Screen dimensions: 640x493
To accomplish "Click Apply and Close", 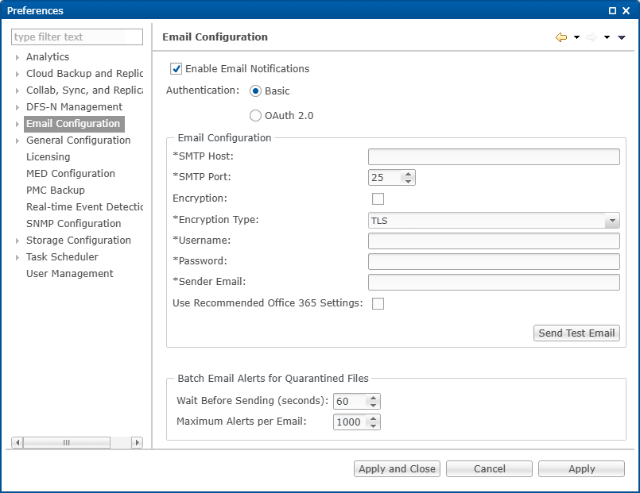I will (397, 468).
